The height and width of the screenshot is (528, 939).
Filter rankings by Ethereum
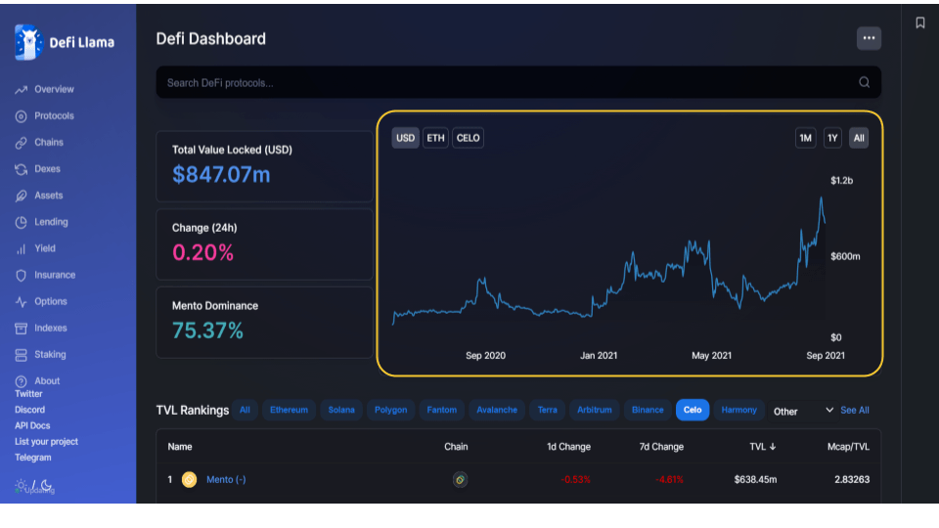289,410
